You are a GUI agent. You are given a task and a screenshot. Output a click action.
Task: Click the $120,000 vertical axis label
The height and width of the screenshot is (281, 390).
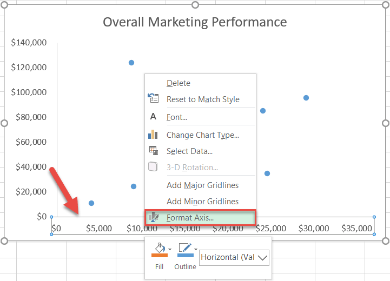pos(29,68)
